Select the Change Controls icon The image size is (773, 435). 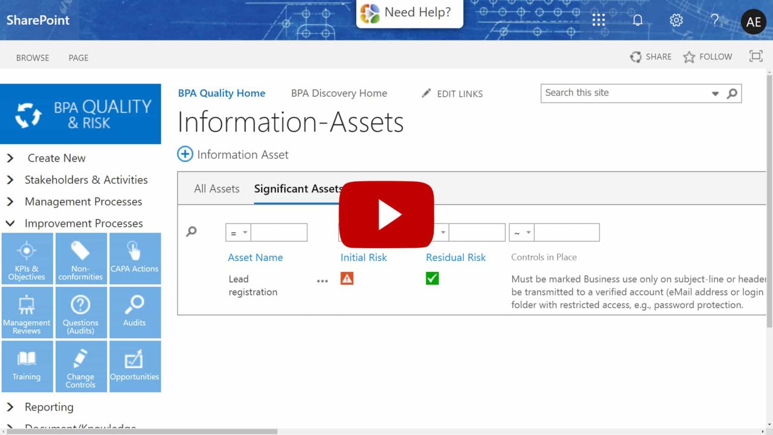tap(80, 366)
